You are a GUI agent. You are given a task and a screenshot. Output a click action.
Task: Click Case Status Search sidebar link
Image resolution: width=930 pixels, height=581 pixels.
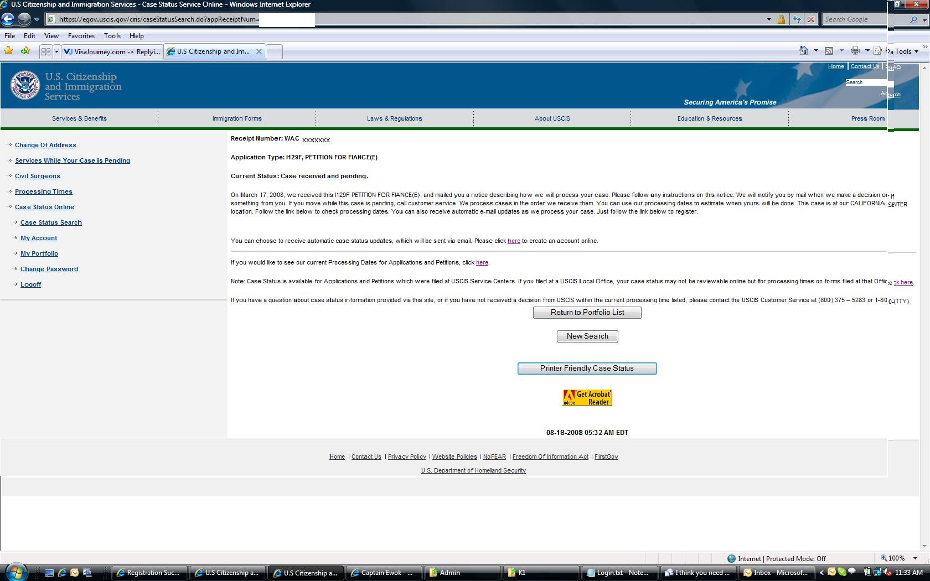click(x=51, y=222)
